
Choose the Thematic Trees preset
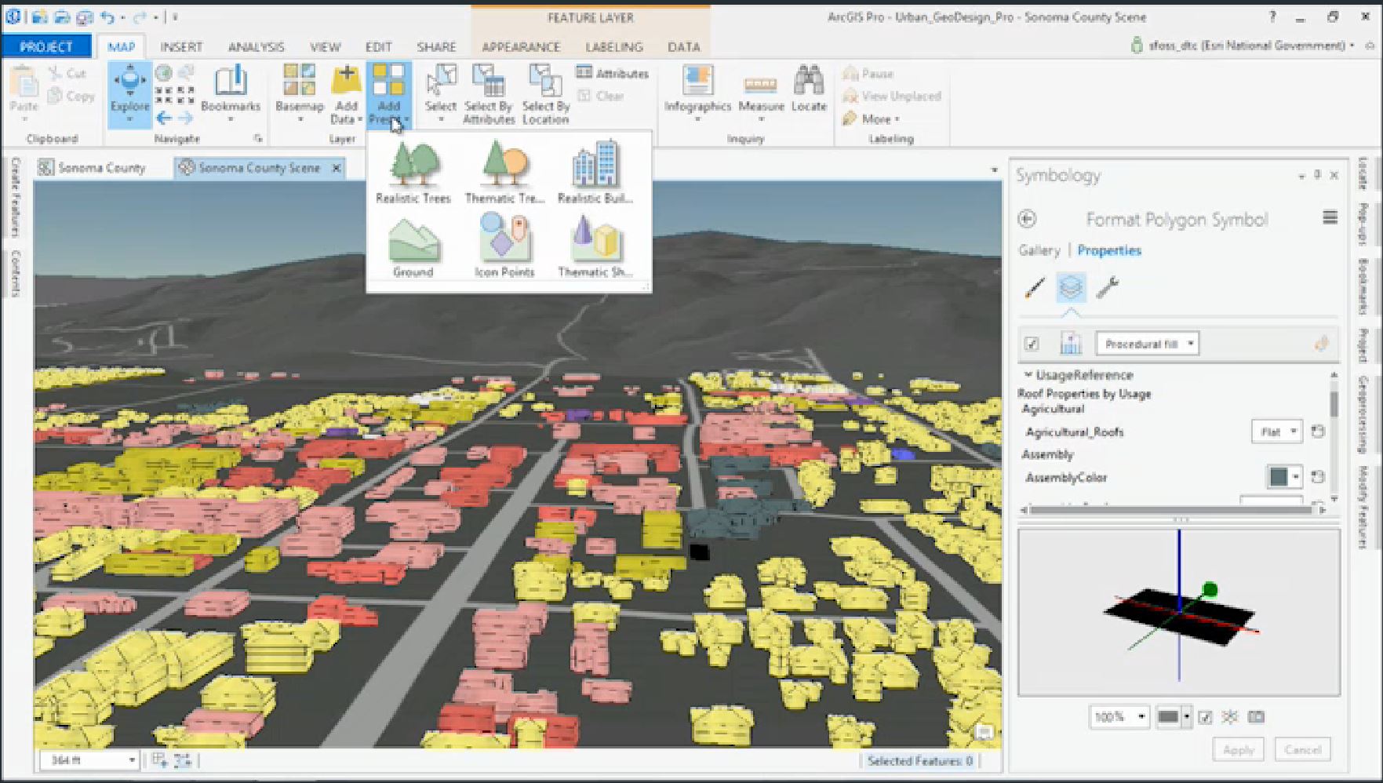click(x=504, y=173)
